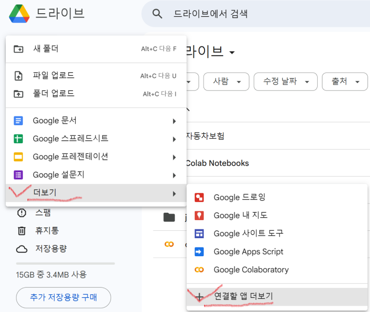Viewport: 370px width, 312px height.
Task: Click the yellow Google Slides icon
Action: click(19, 157)
